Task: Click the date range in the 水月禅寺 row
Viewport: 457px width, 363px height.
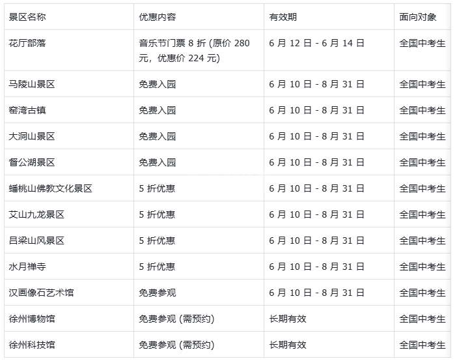Action: coord(316,267)
